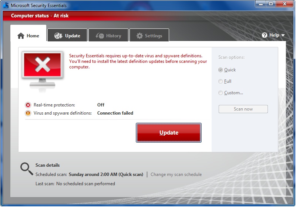Click the magnifying glass Scan details icon

tap(27, 169)
